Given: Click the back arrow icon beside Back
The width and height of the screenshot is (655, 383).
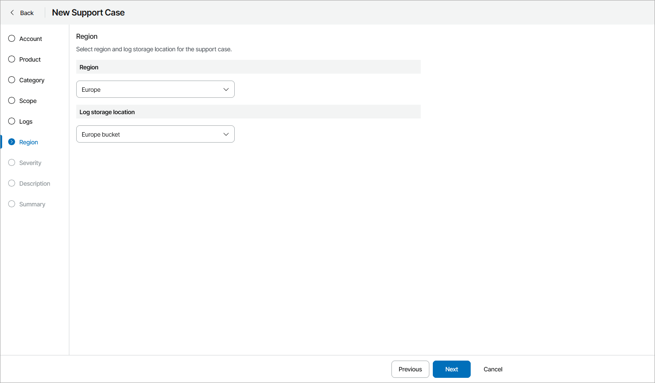Looking at the screenshot, I should pos(12,12).
